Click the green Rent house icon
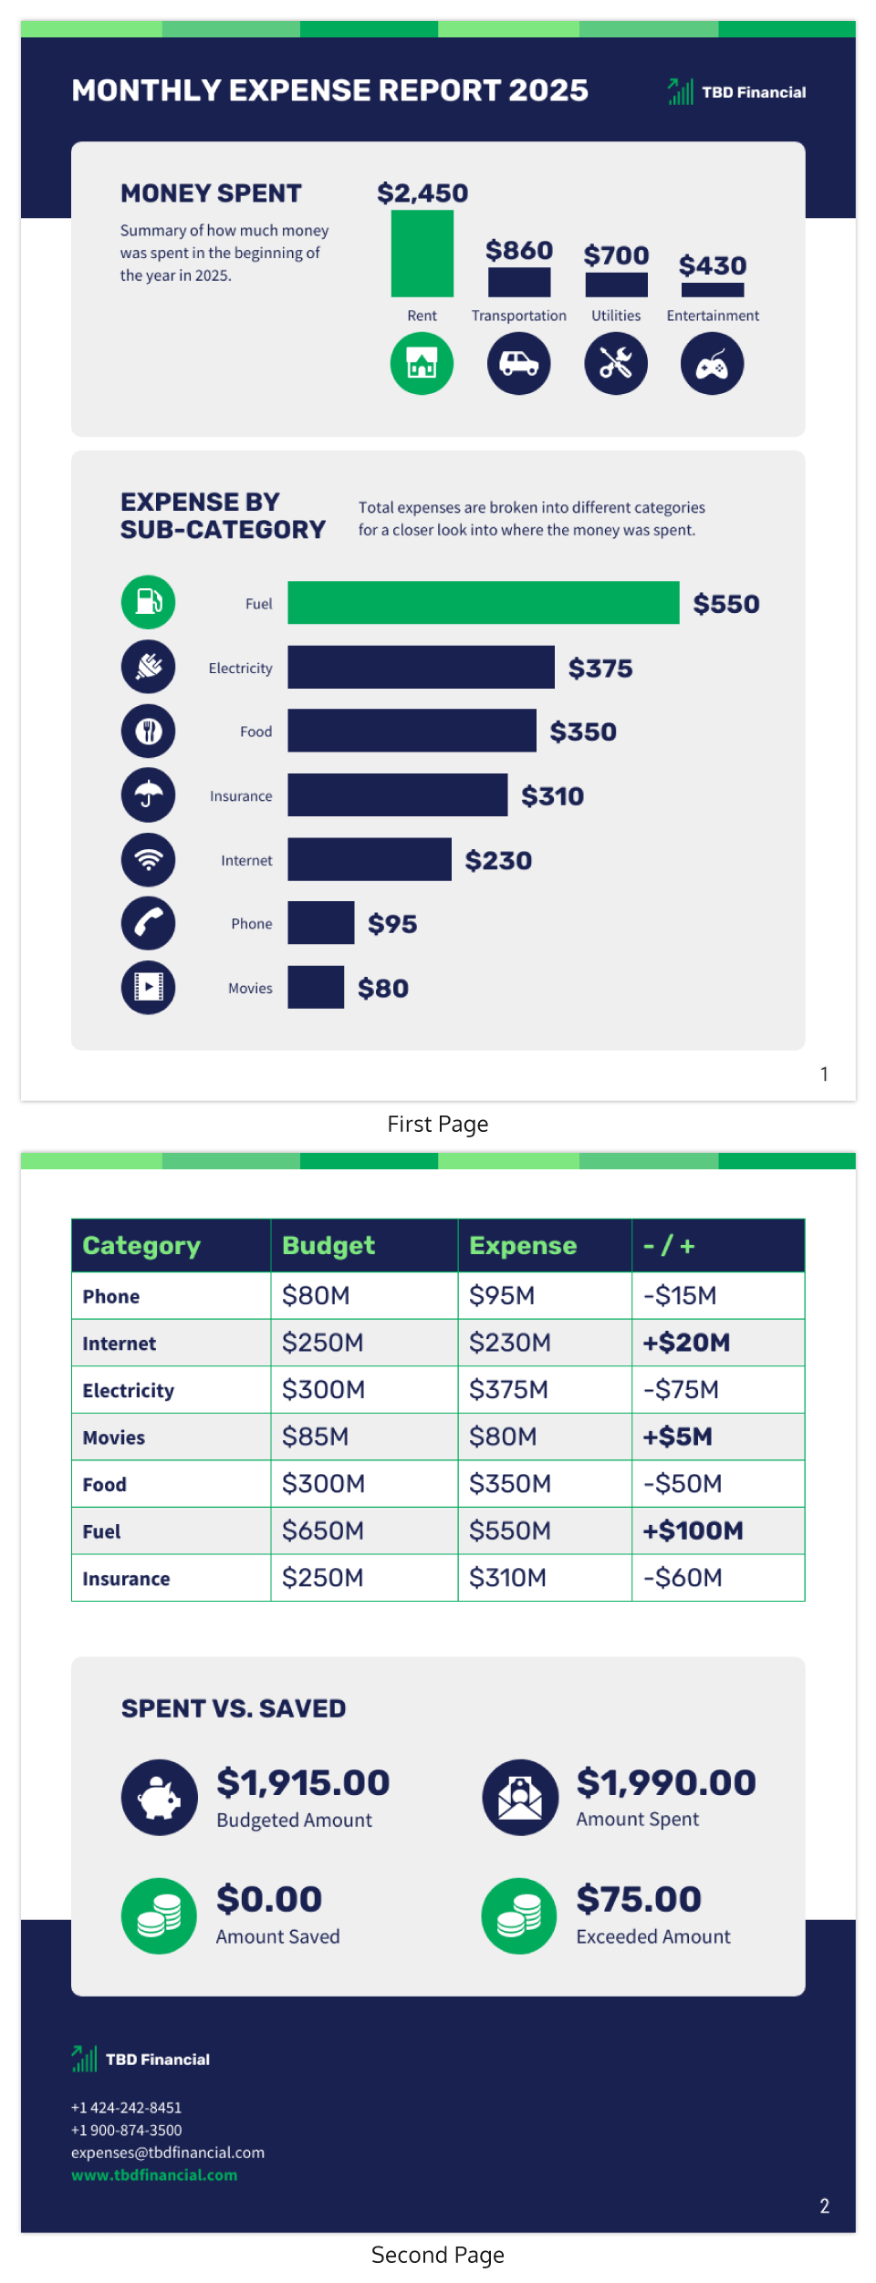 click(x=422, y=364)
